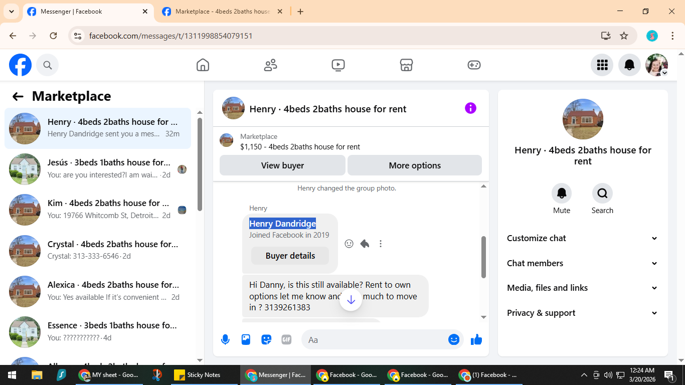
Task: Expand Privacy & support section
Action: coord(583,313)
